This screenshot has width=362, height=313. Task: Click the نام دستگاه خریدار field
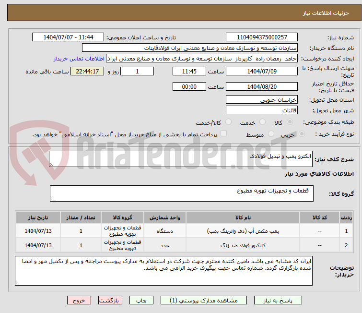[190, 48]
